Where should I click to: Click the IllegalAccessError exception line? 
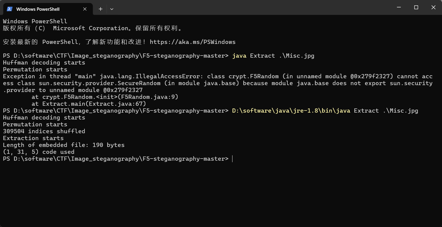[x=218, y=83]
